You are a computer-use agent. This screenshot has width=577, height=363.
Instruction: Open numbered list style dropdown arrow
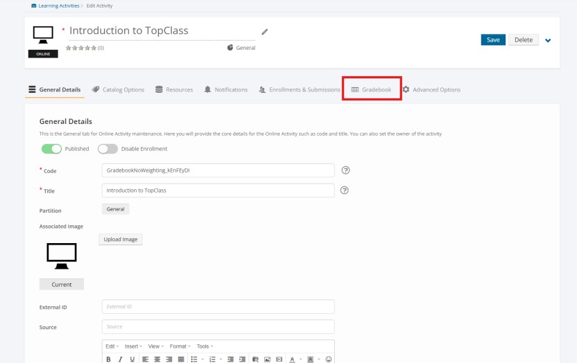pyautogui.click(x=221, y=359)
